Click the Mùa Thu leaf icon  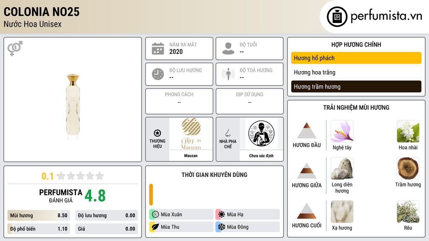tap(155, 227)
